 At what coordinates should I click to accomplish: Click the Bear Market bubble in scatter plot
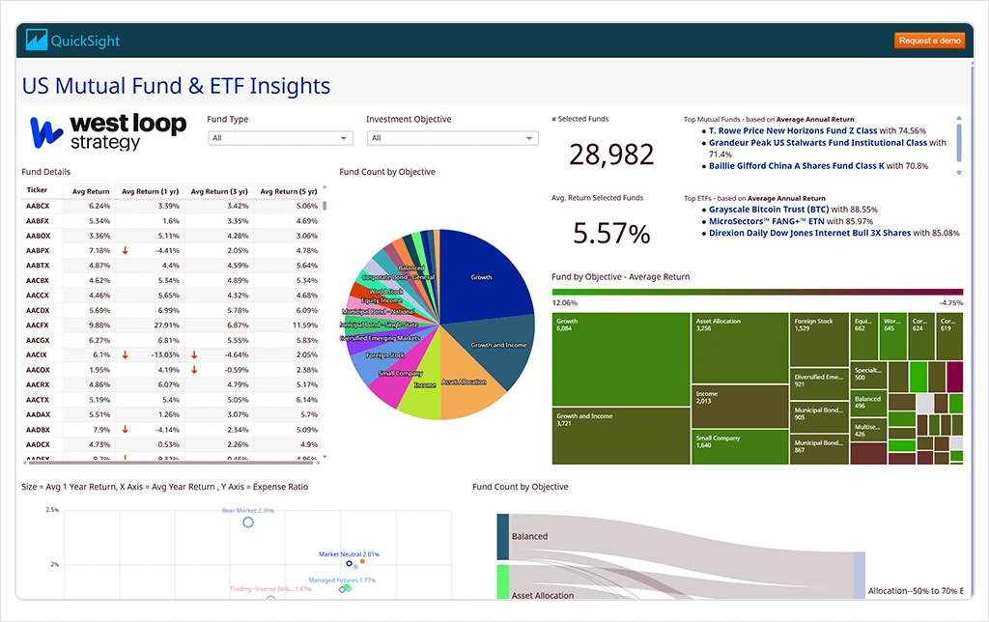point(248,522)
